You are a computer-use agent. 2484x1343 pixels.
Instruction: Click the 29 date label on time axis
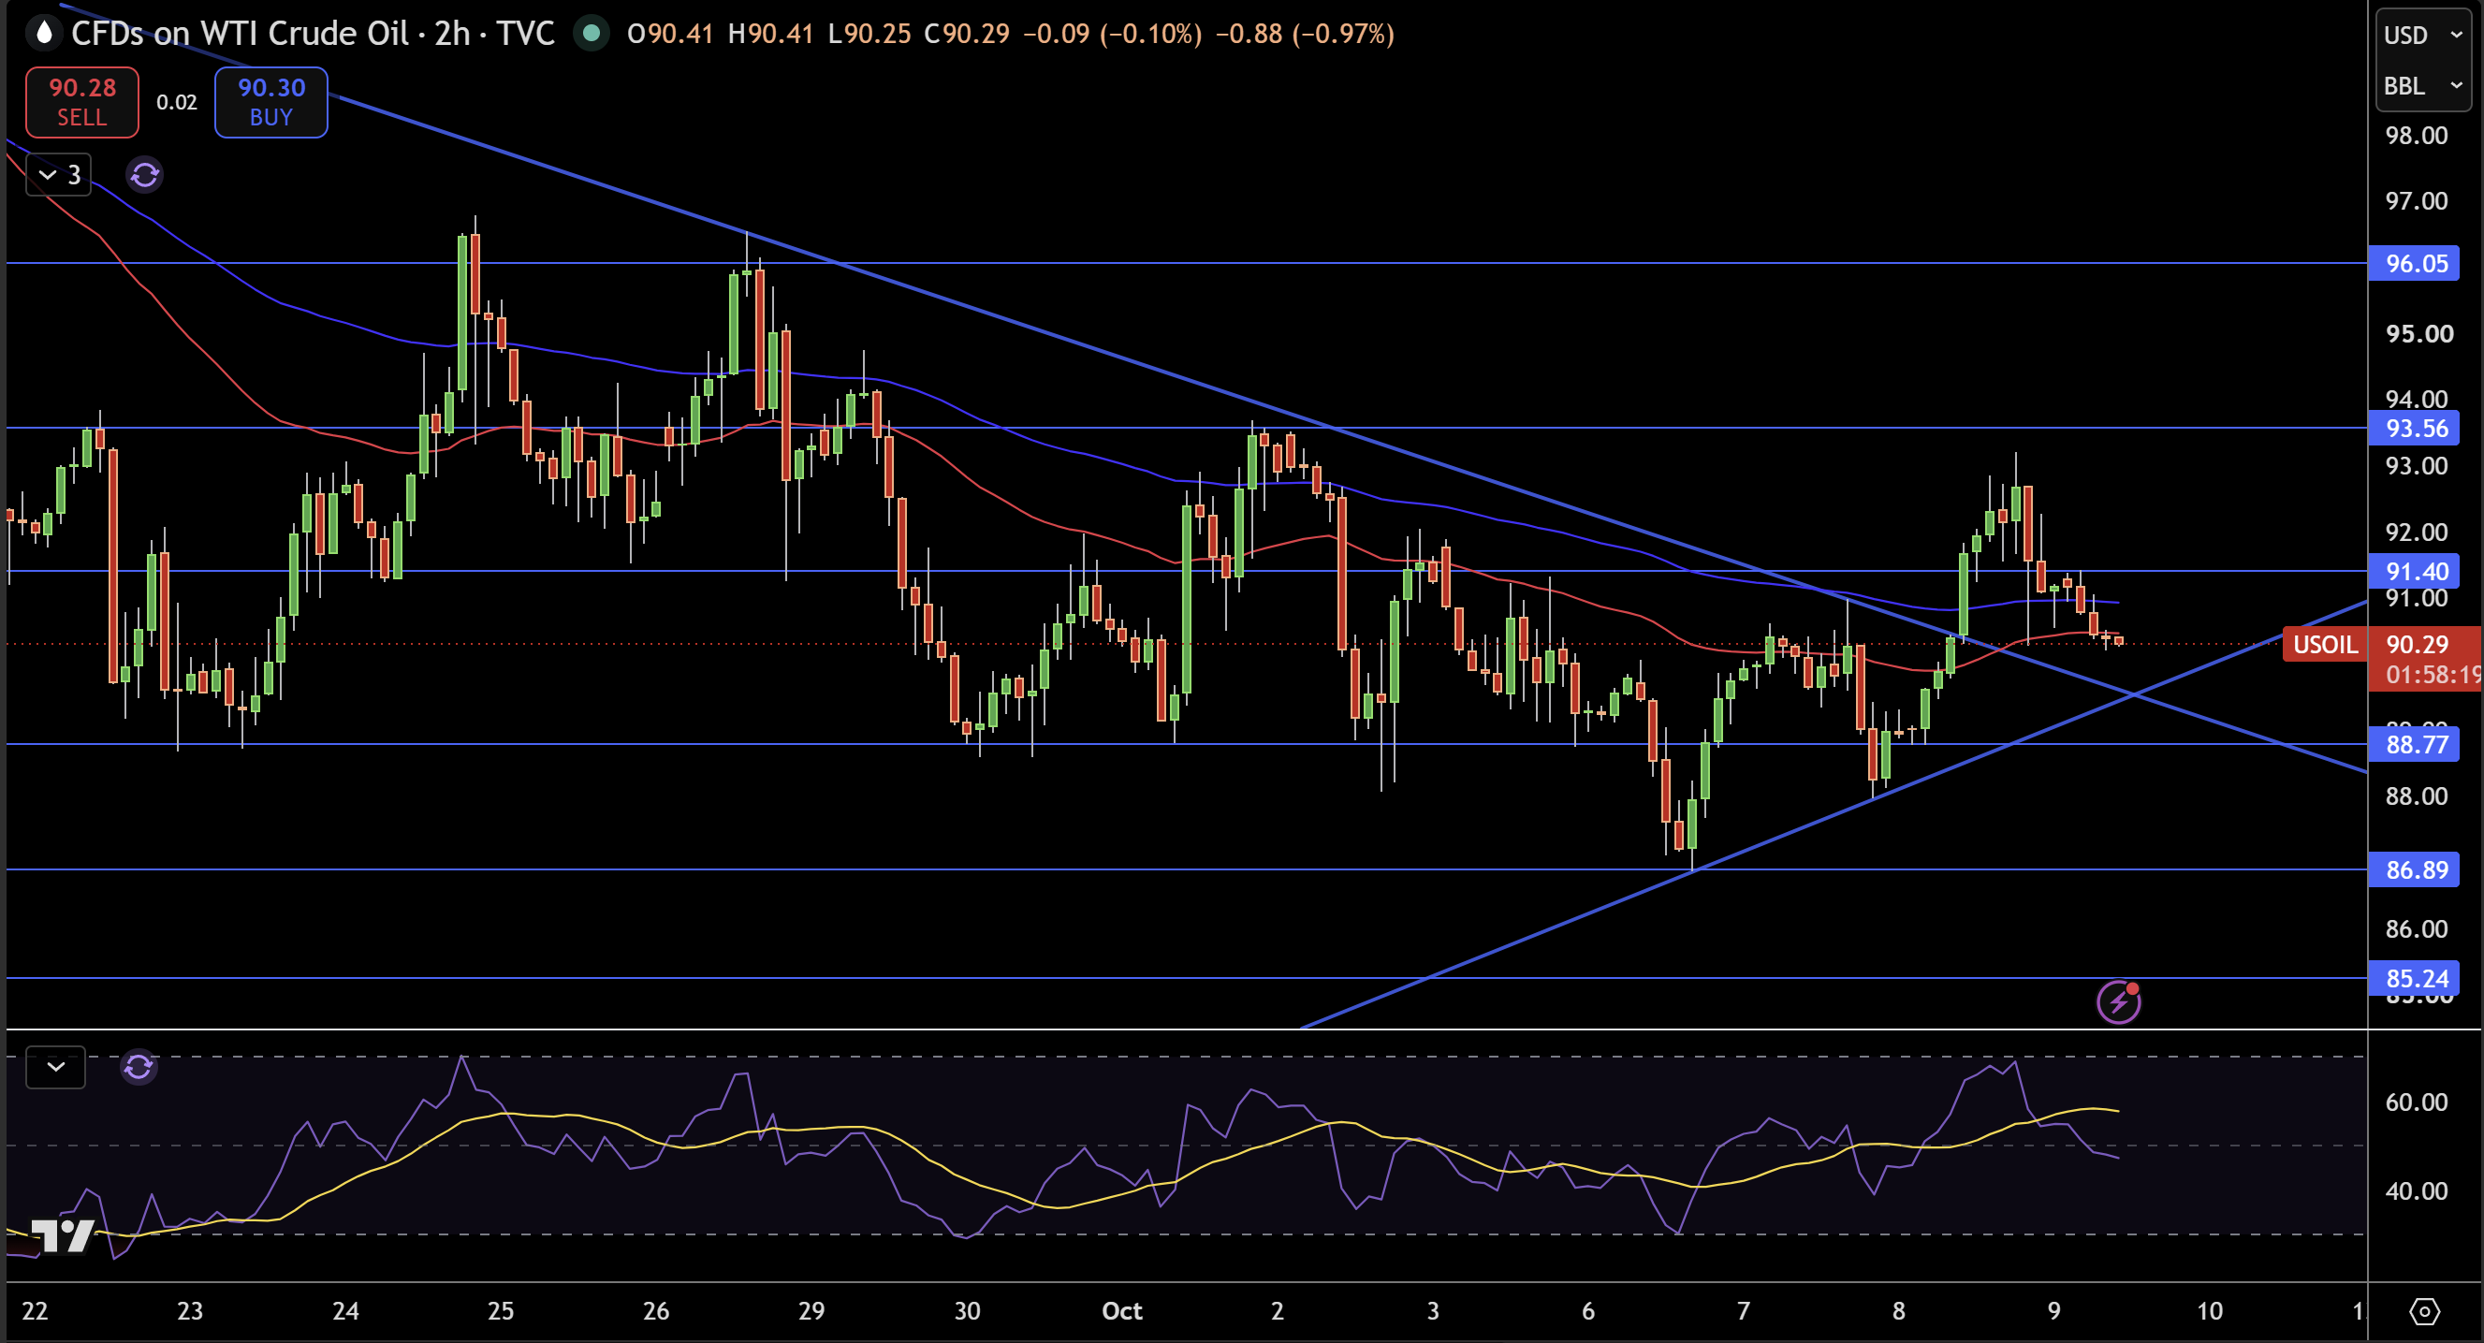pos(811,1311)
